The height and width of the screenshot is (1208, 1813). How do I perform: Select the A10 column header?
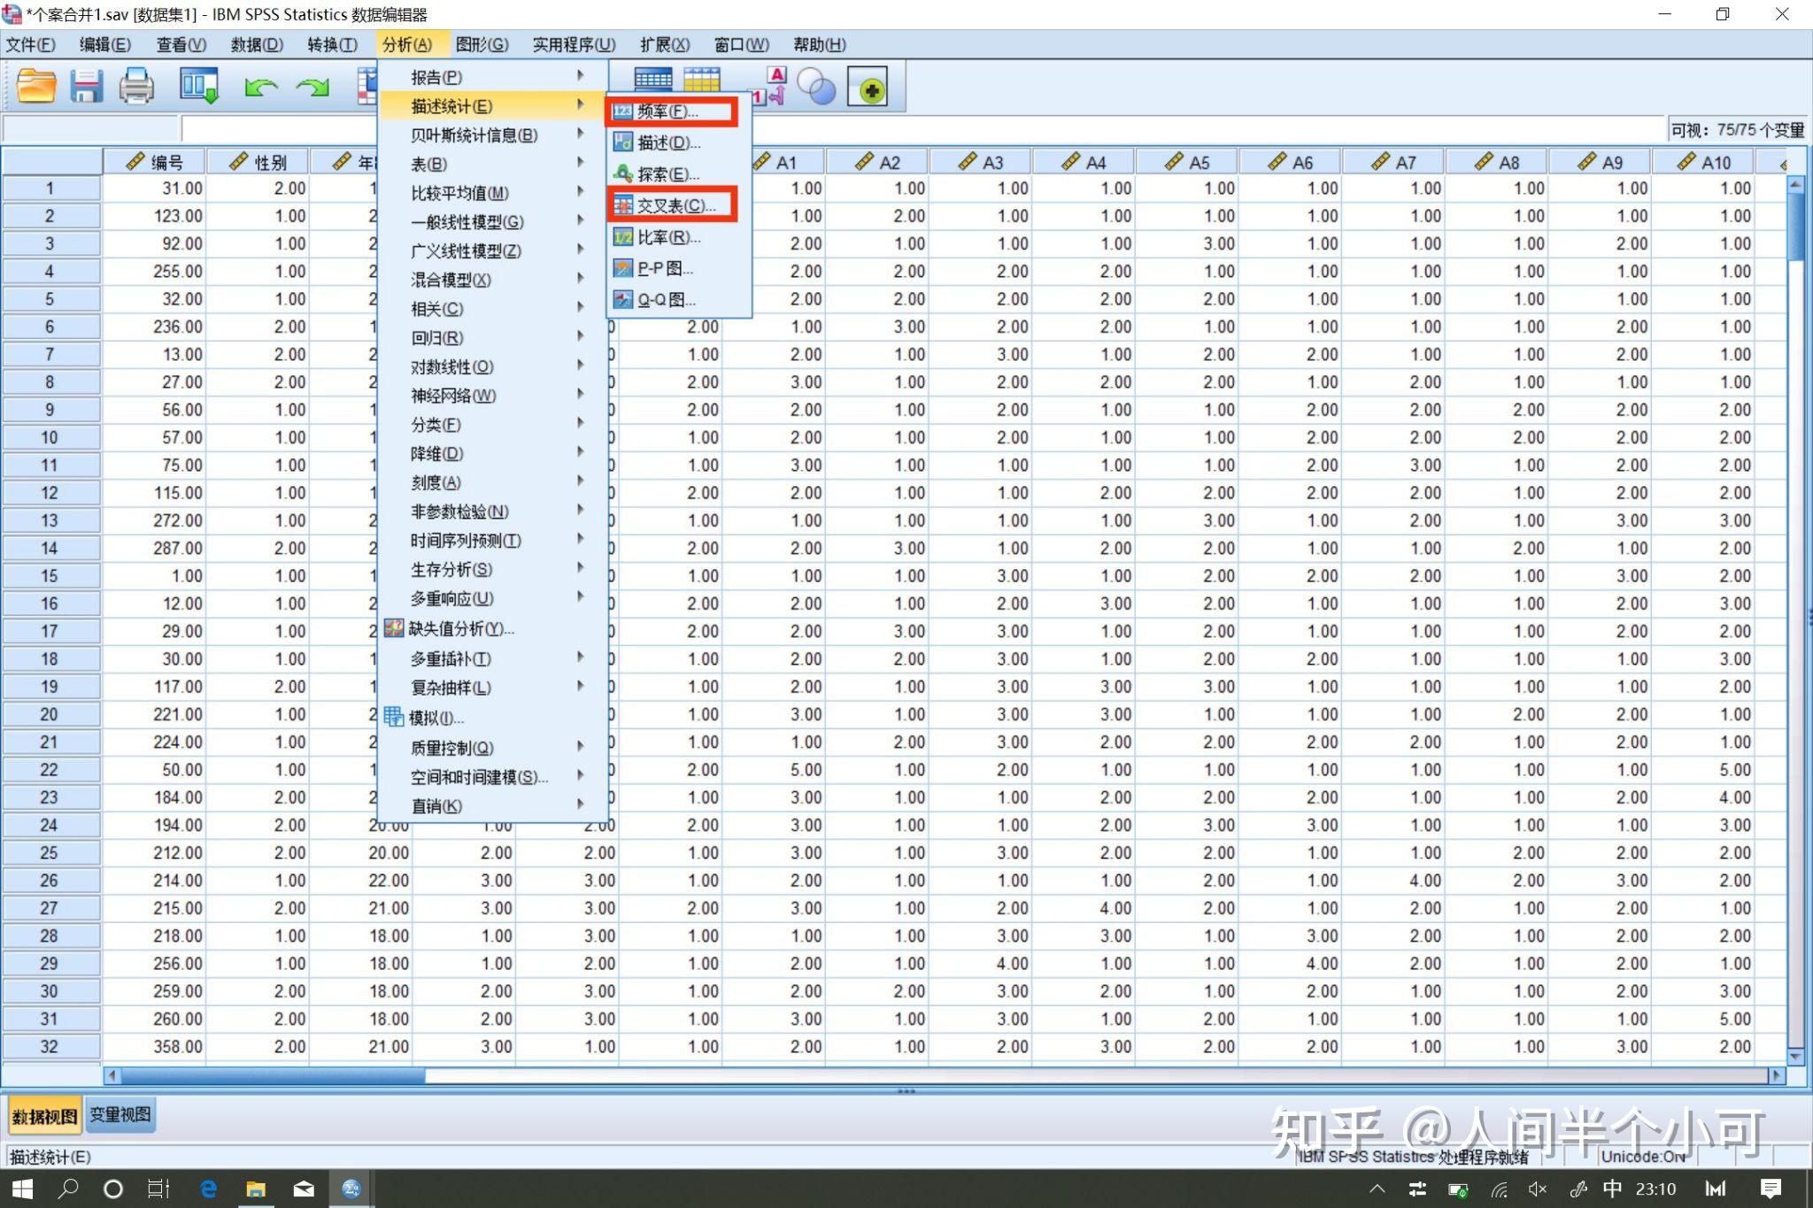tap(1703, 162)
